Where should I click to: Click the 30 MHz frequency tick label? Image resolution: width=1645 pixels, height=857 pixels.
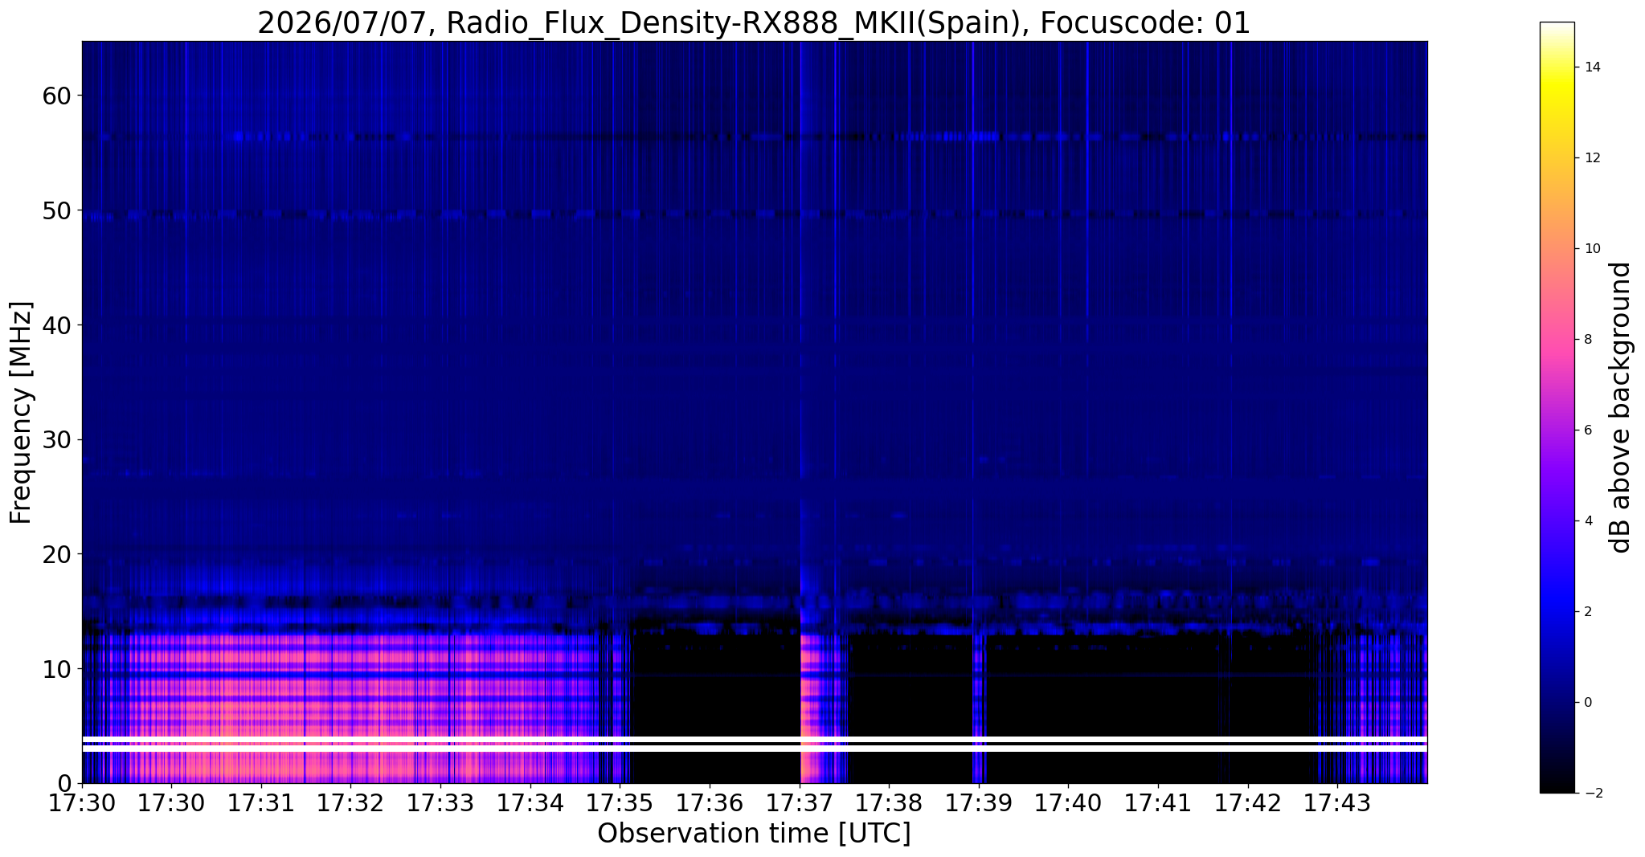point(56,439)
